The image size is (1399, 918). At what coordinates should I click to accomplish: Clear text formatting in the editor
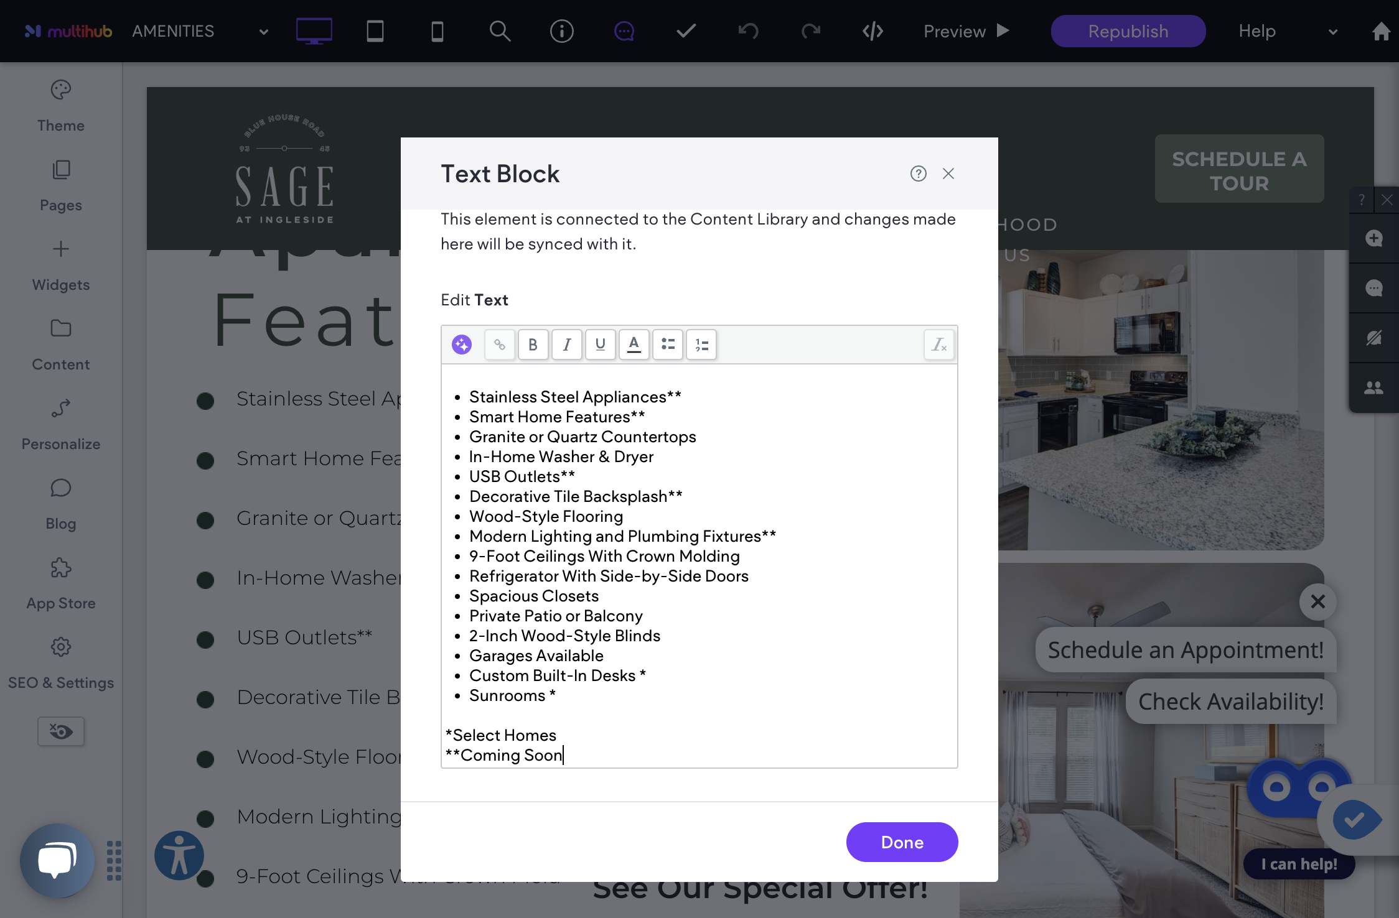(x=939, y=344)
